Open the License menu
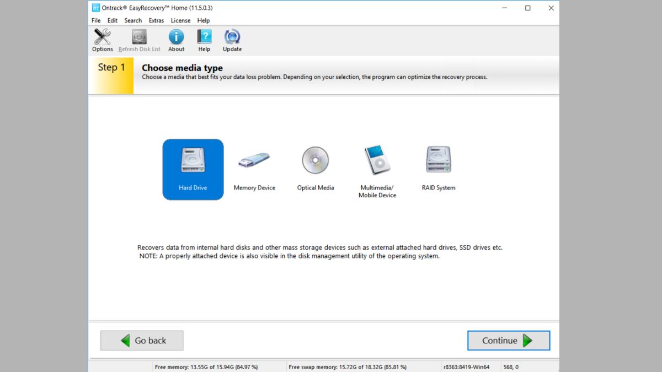The image size is (662, 372). (x=180, y=20)
